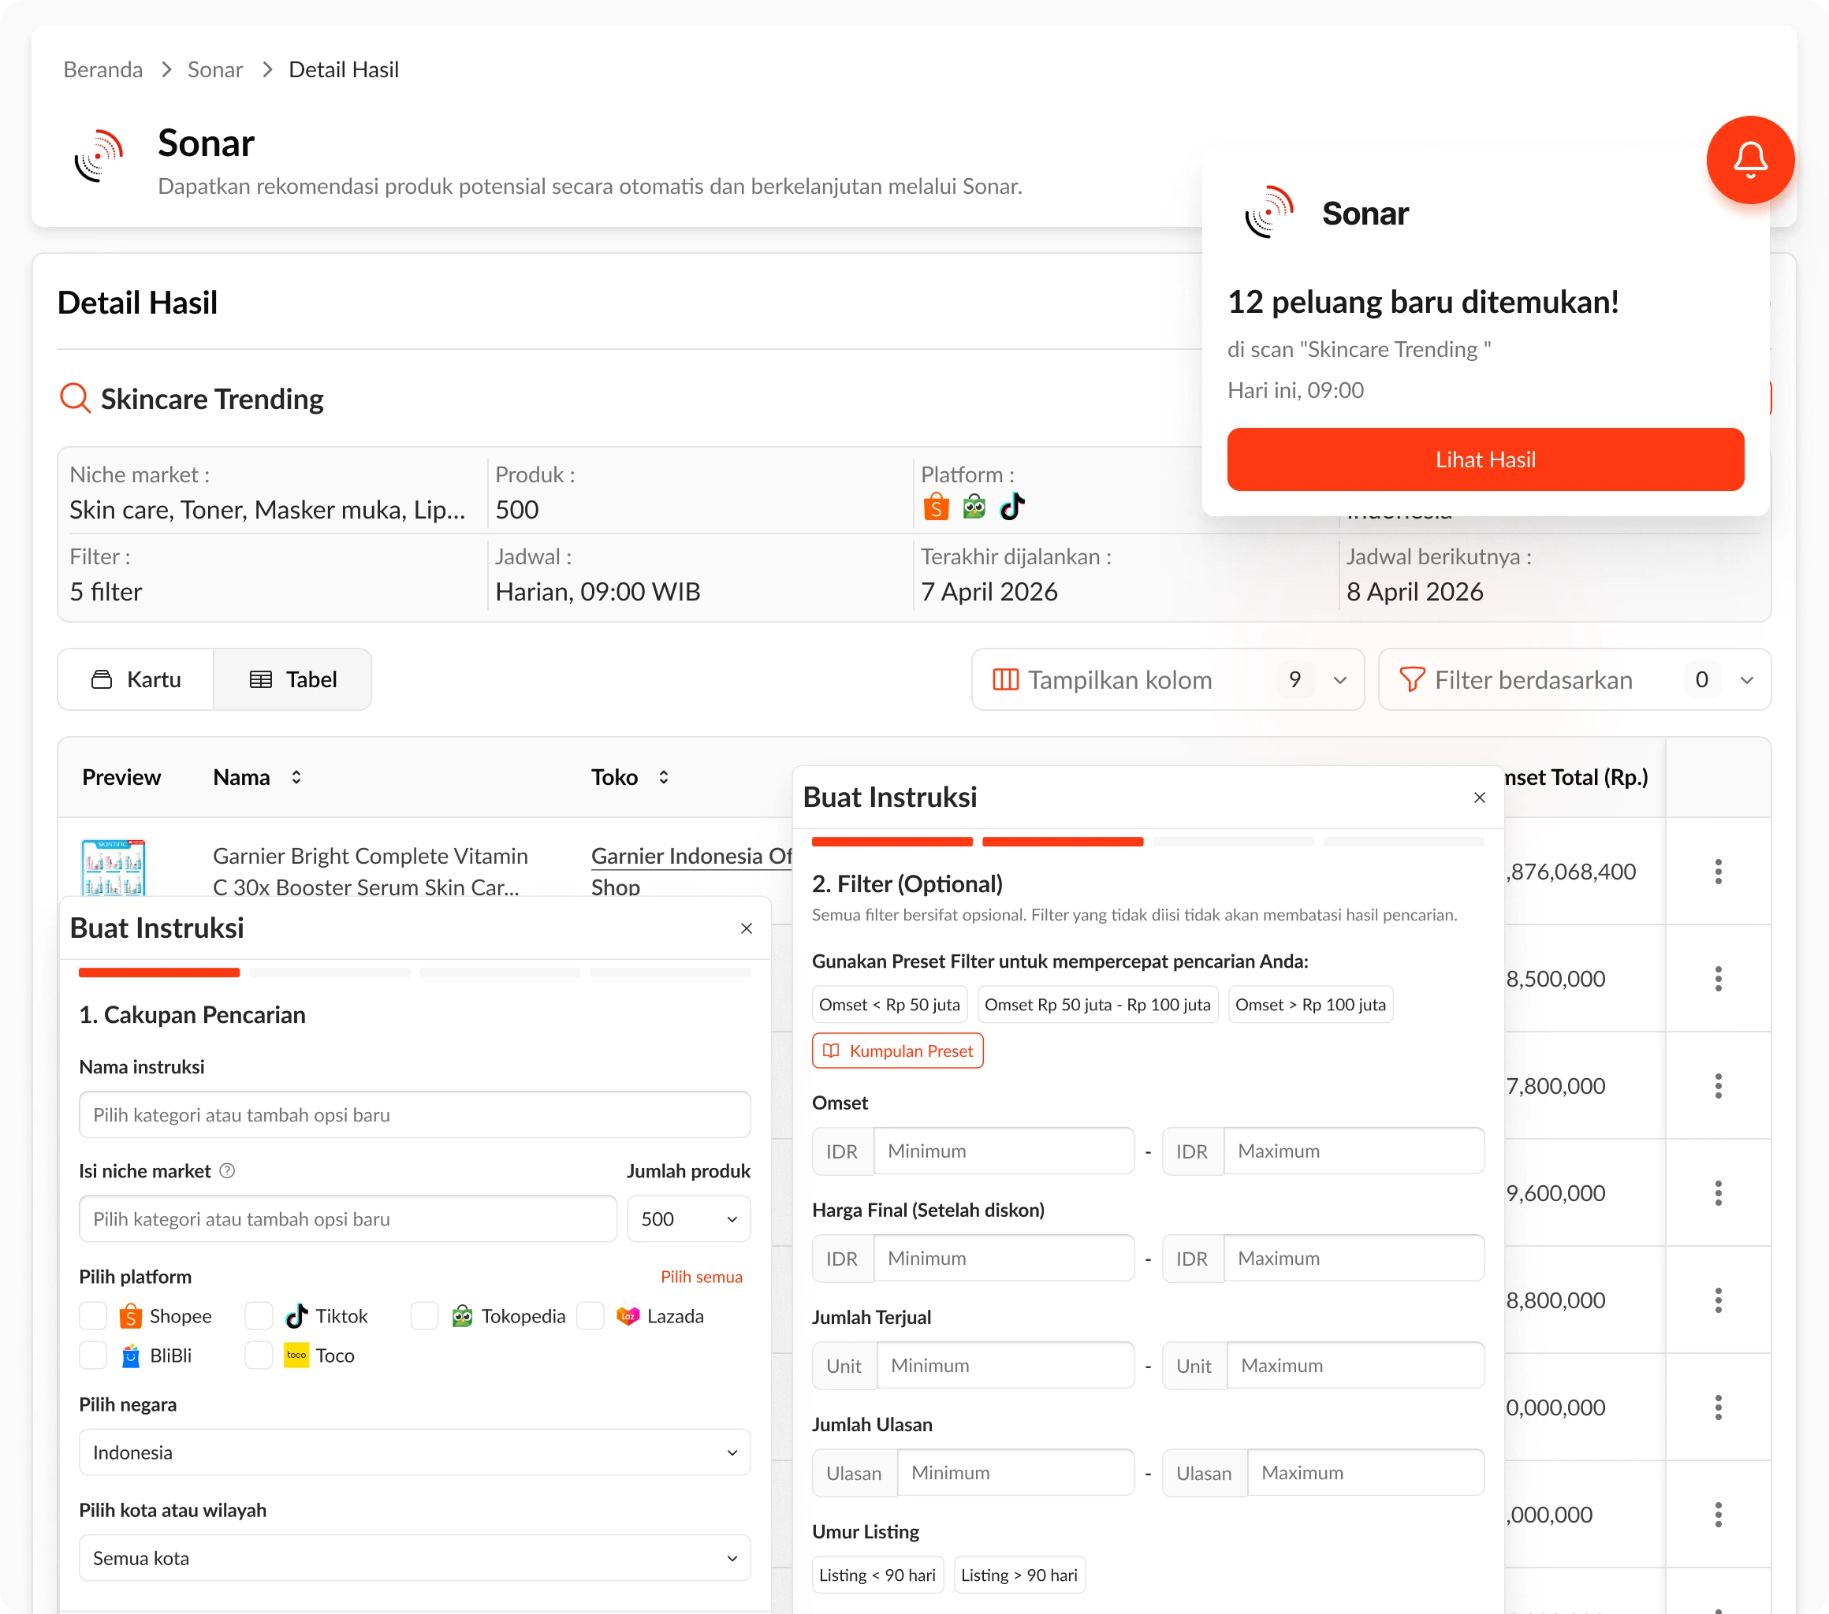Image resolution: width=1829 pixels, height=1614 pixels.
Task: Tick the Toco platform checkbox
Action: coord(259,1356)
